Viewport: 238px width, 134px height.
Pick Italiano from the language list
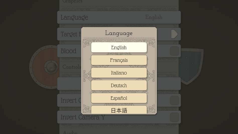119,73
